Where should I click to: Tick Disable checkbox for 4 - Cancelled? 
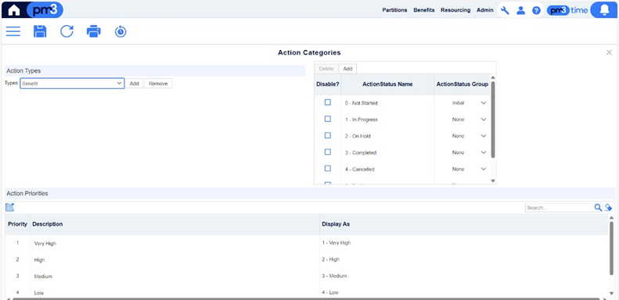coord(328,168)
